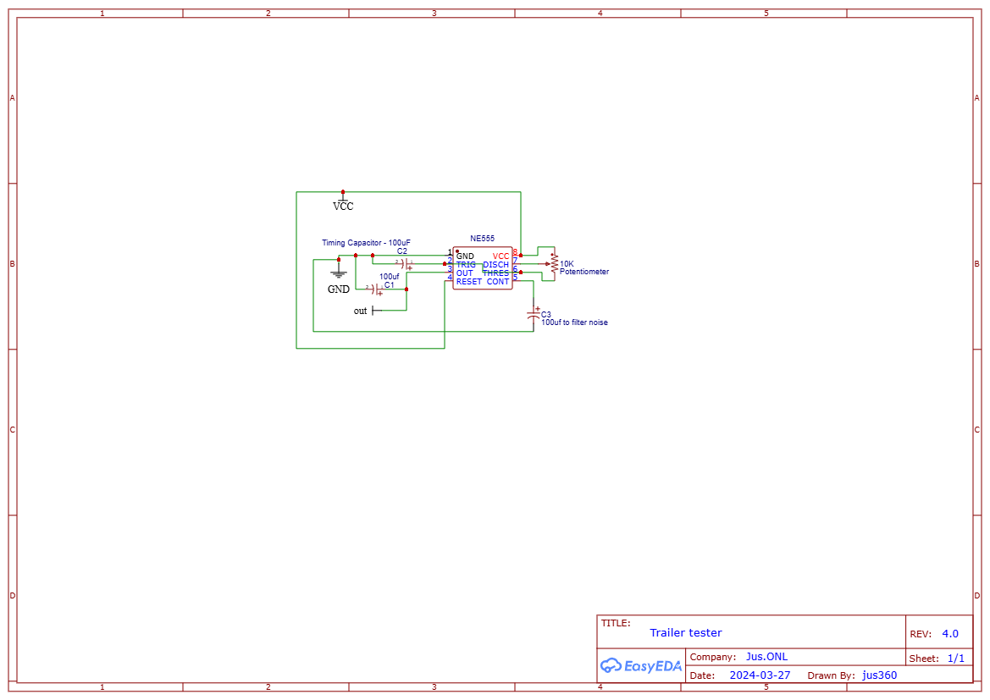Click the DISCH pin label on NE555
The image size is (990, 700).
[495, 264]
